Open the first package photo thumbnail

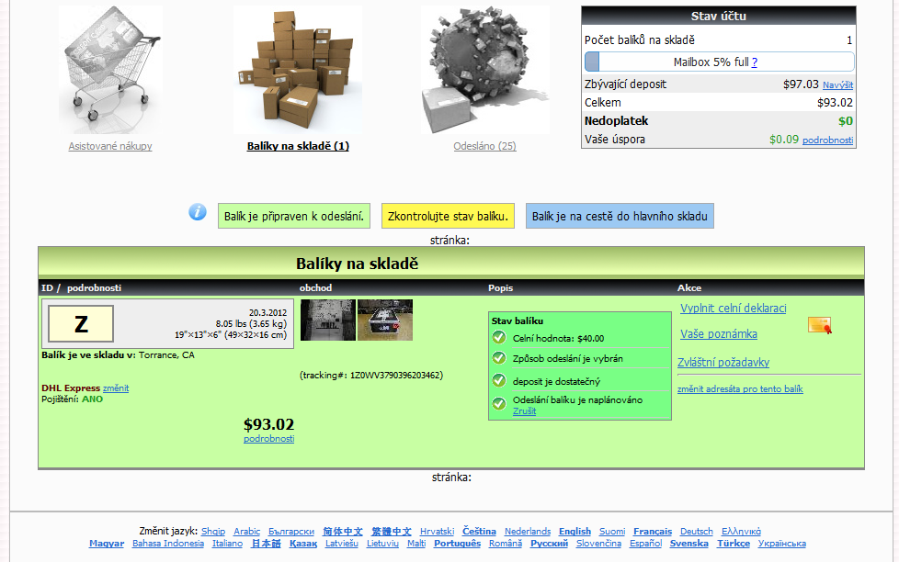pos(327,320)
